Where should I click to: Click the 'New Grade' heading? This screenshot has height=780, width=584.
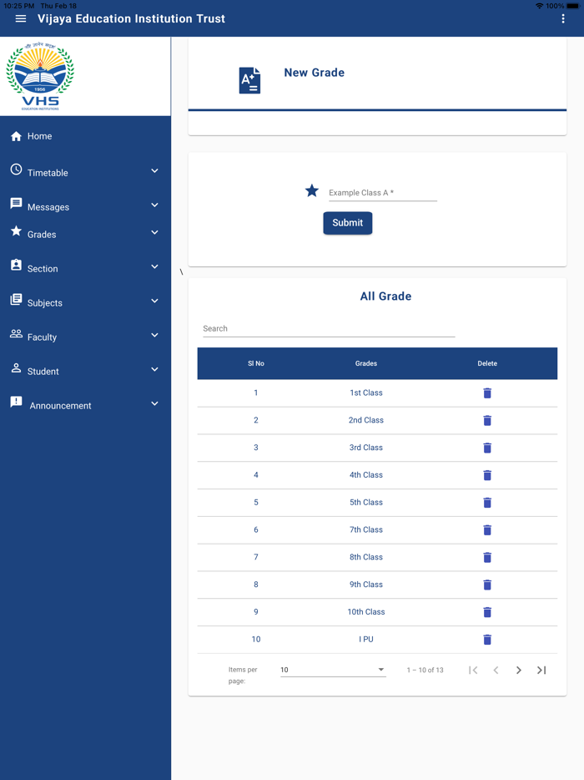point(315,73)
